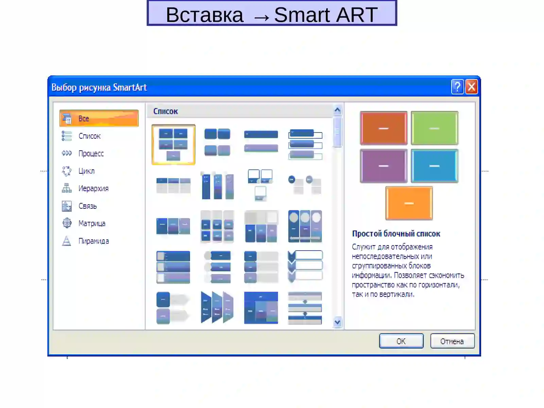Select the picture frames caption layout

coord(260,185)
